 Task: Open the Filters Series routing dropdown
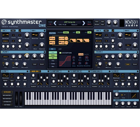coord(66,32)
